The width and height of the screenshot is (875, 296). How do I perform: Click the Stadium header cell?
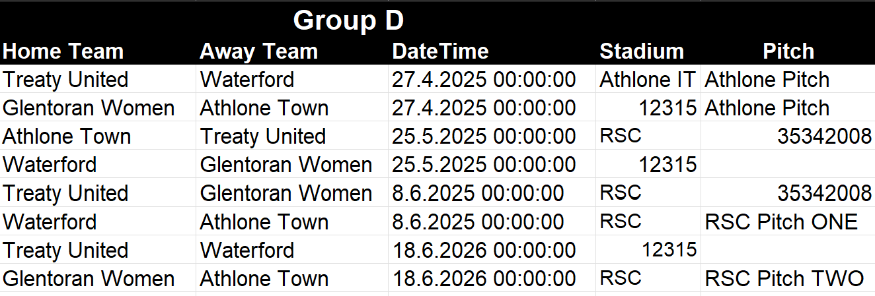point(641,51)
